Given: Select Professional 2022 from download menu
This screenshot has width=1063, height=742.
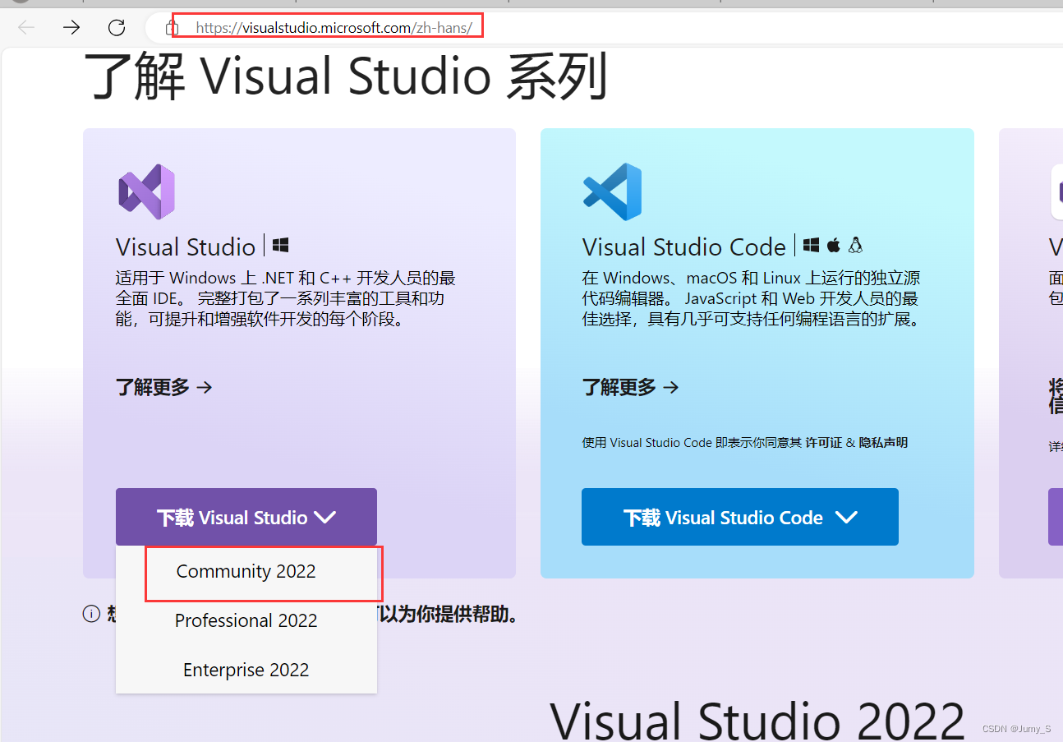Looking at the screenshot, I should [246, 620].
